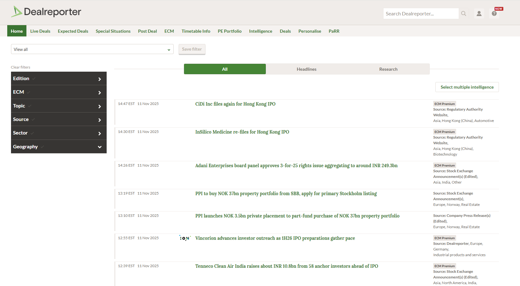
Task: Collapse the Geography filter chevron
Action: coord(99,147)
